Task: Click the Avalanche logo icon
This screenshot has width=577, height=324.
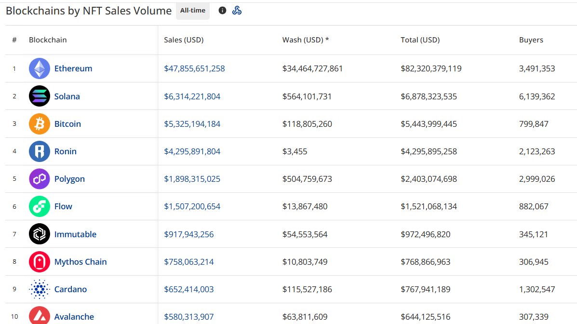Action: coord(39,316)
